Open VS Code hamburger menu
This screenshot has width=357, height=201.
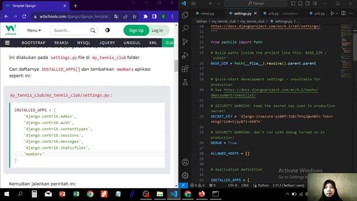point(194,3)
